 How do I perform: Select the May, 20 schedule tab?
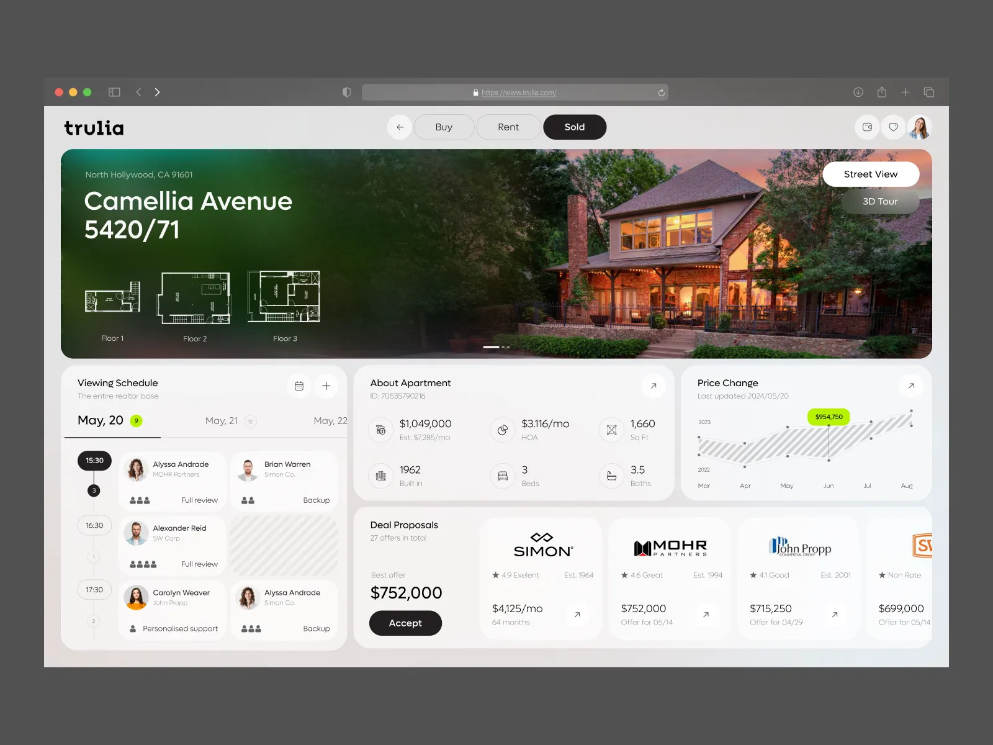click(x=99, y=420)
